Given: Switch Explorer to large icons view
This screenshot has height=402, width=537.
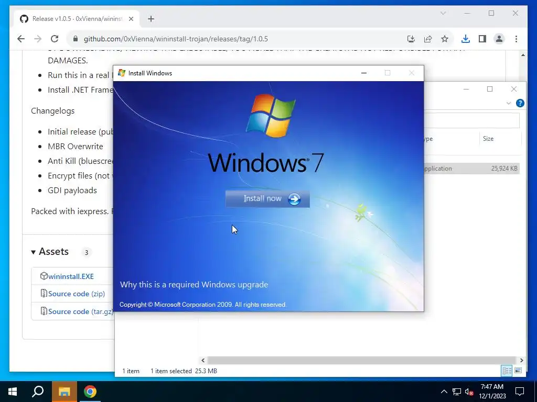Looking at the screenshot, I should coord(518,371).
